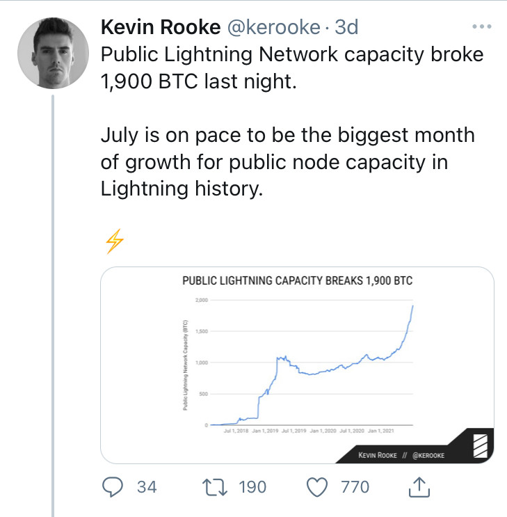507x517 pixels.
Task: Click the vertical thread line below avatar
Action: coord(53,305)
